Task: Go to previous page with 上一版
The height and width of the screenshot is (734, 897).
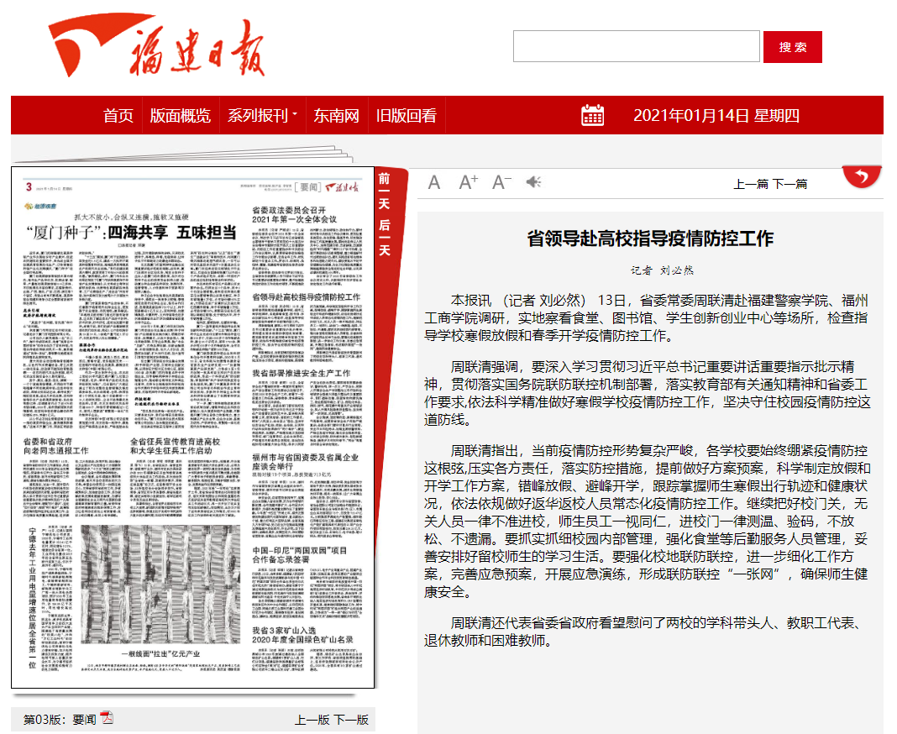Action: [312, 720]
